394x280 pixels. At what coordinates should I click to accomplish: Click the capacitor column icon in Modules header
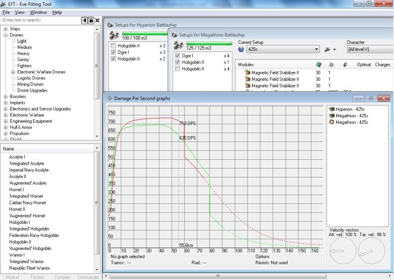345,65
